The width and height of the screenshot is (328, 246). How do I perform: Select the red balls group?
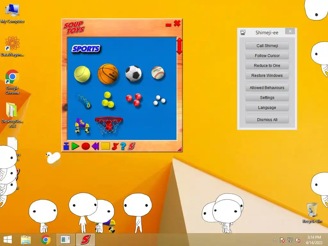click(134, 100)
